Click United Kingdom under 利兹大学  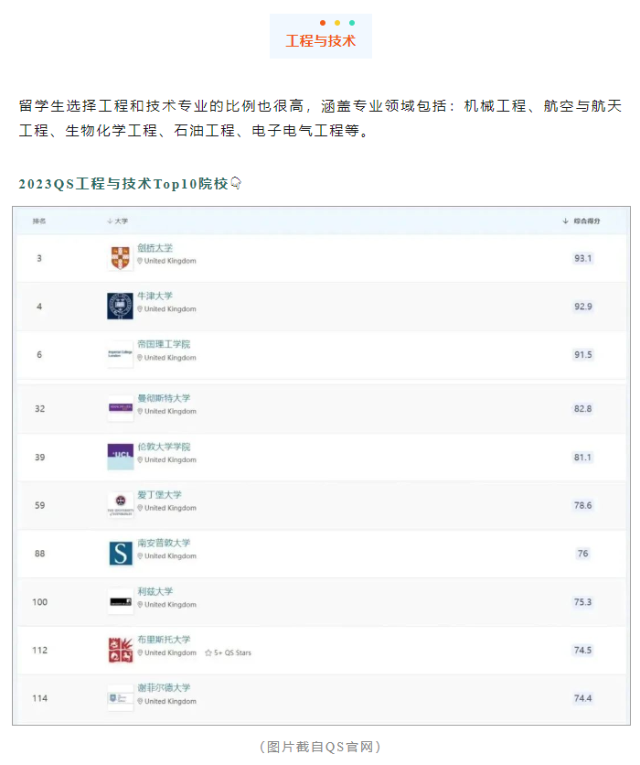tap(171, 605)
